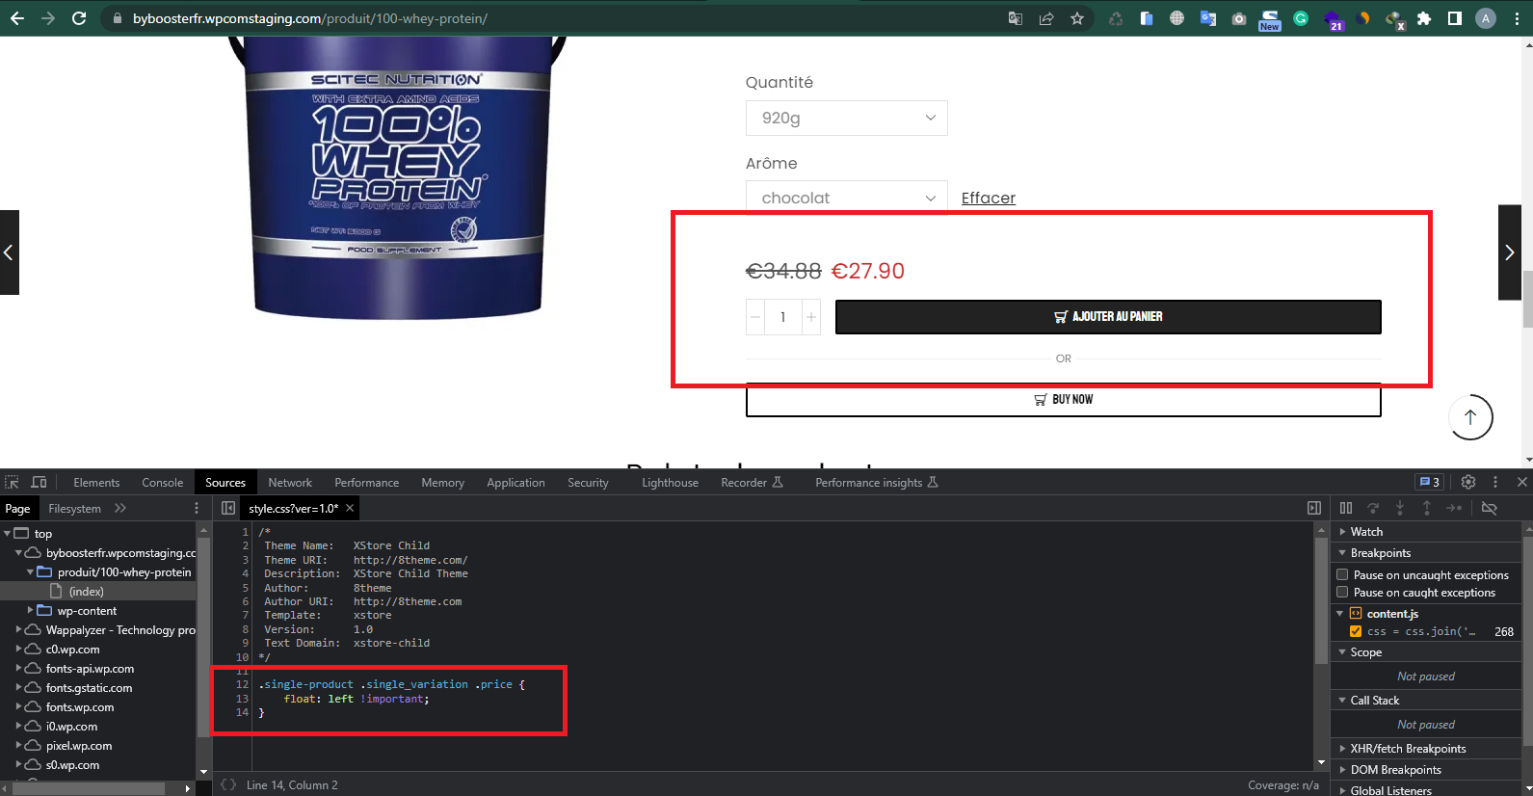
Task: Go back in browser history
Action: (x=17, y=18)
